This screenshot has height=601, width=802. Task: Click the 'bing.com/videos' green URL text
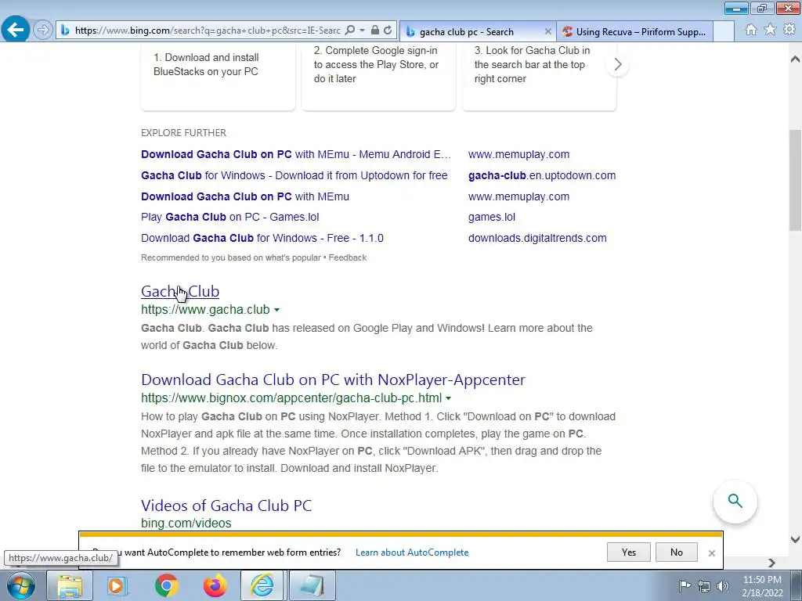click(186, 524)
